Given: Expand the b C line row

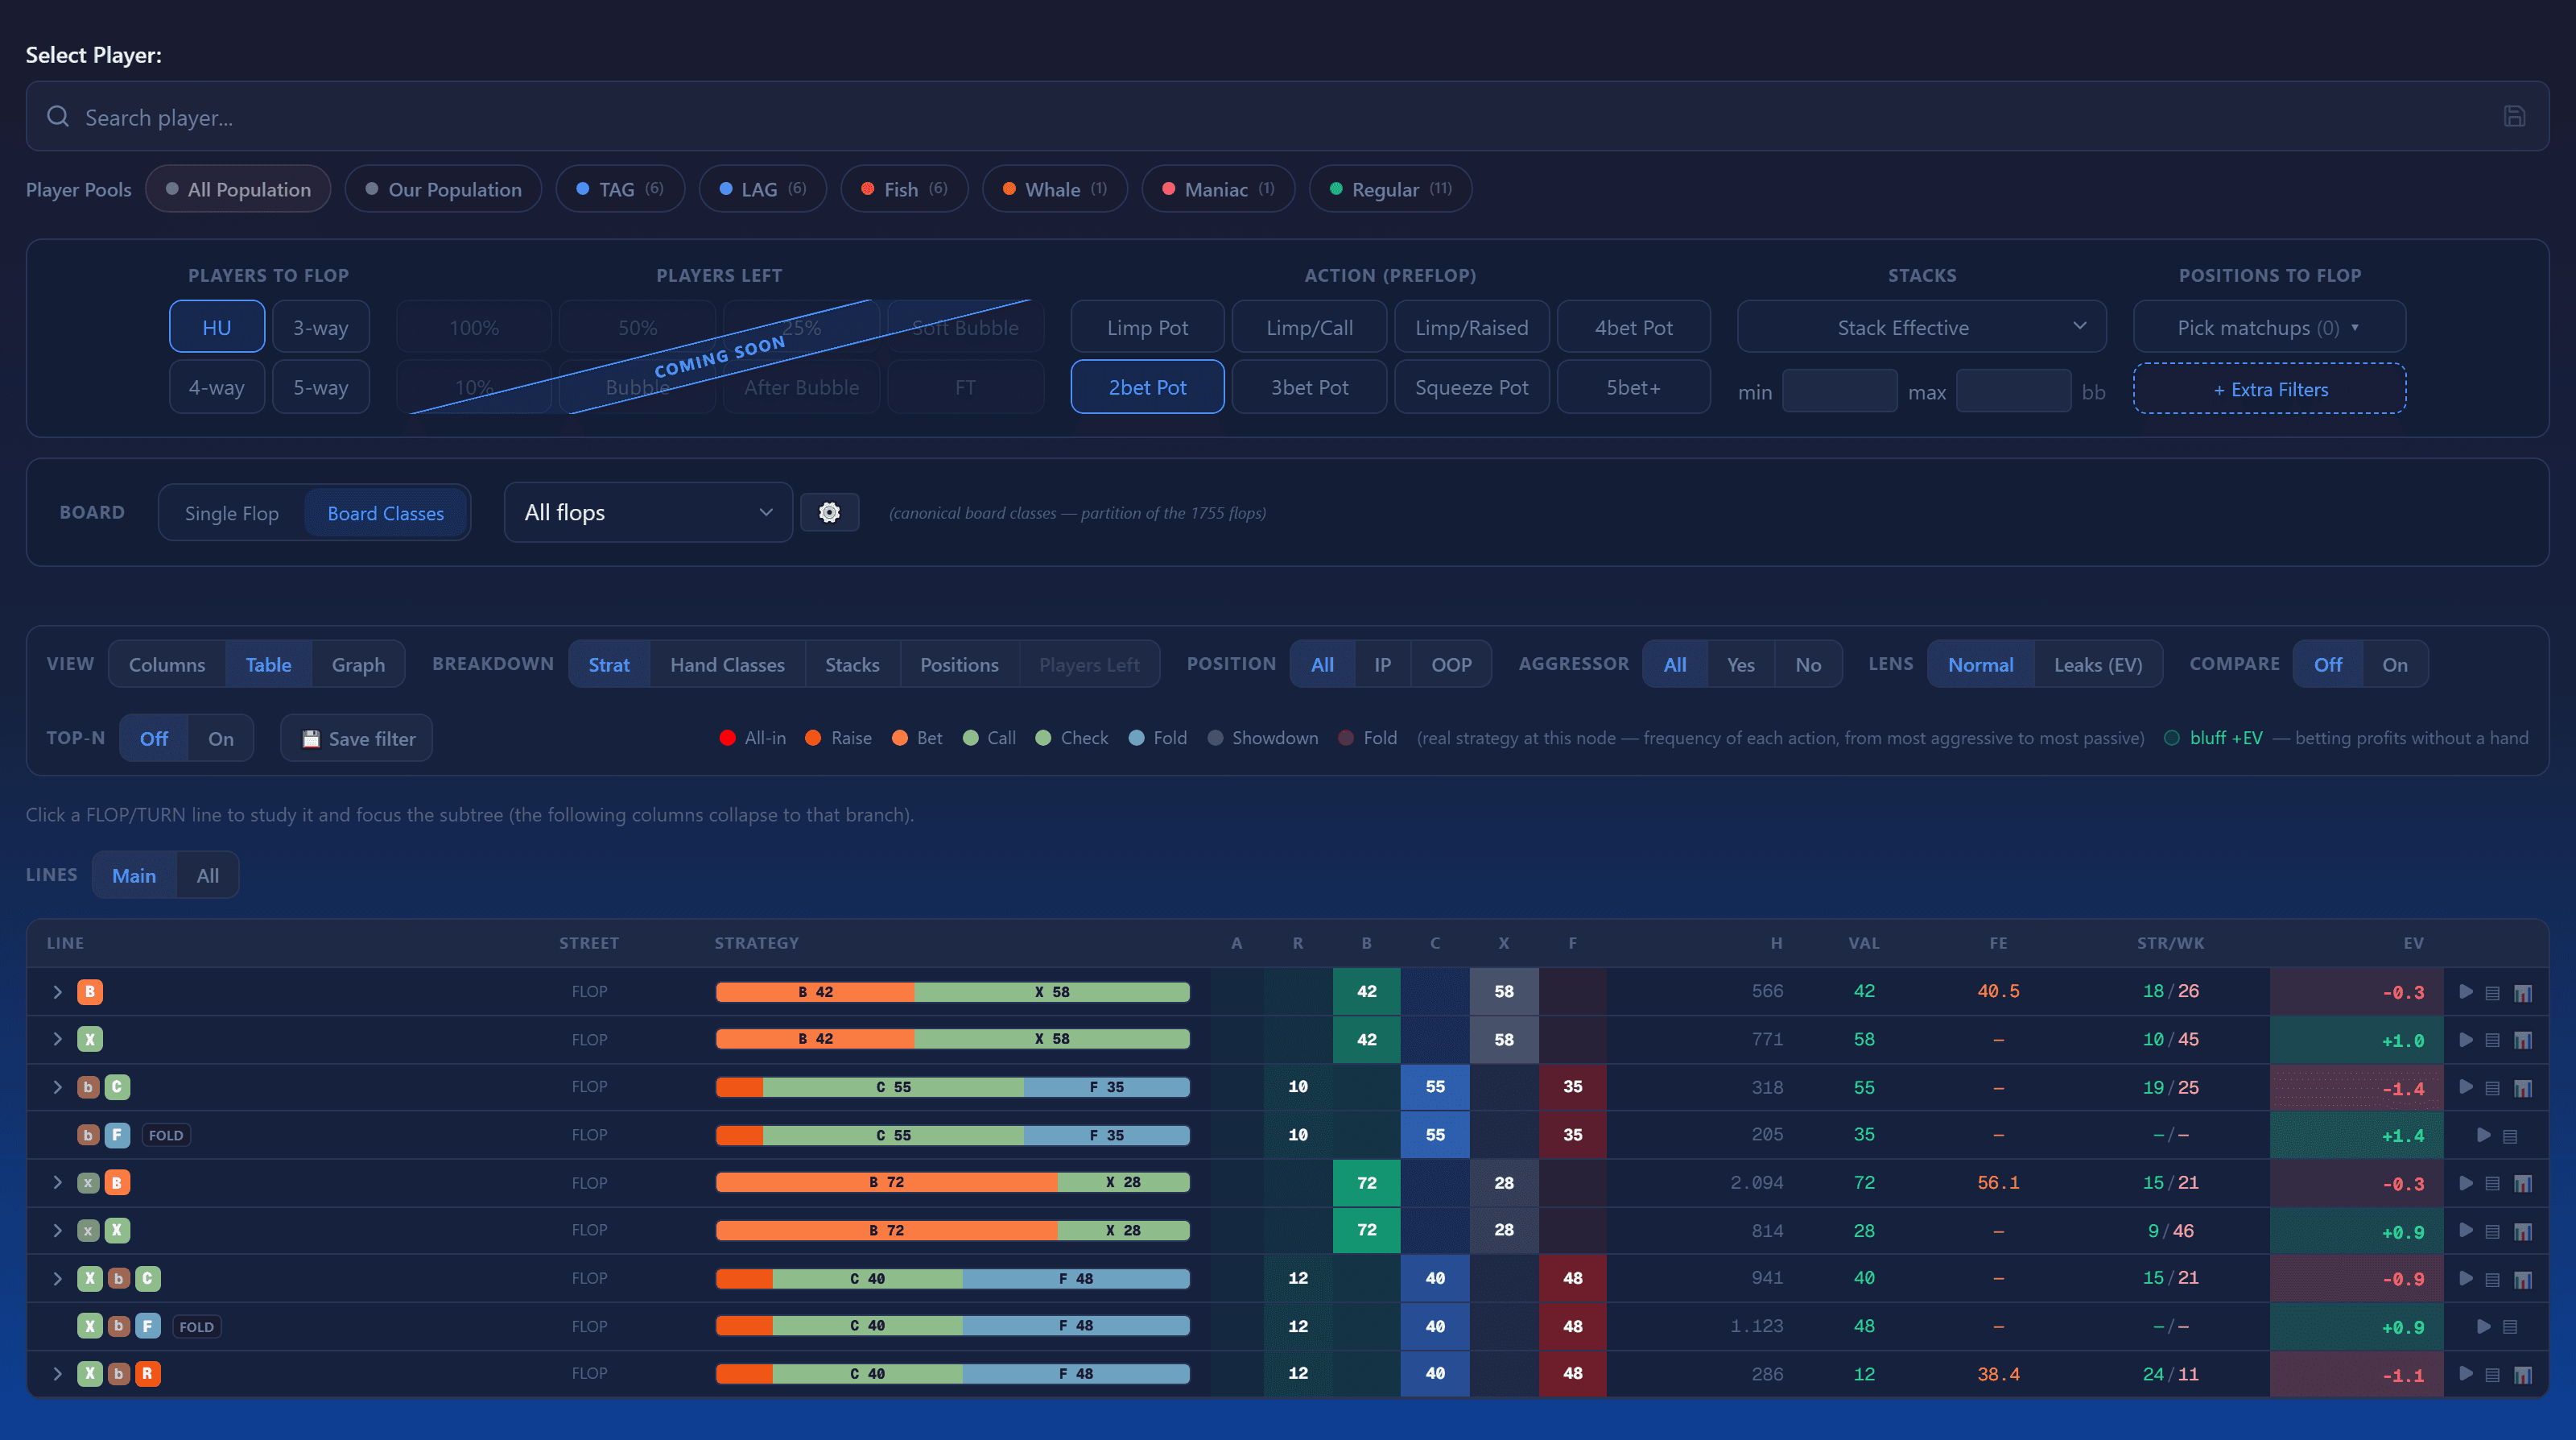Looking at the screenshot, I should (58, 1086).
